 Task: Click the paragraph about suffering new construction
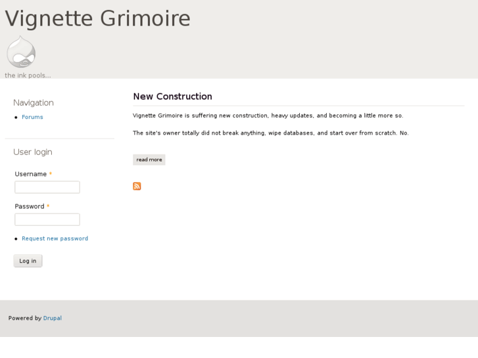(268, 116)
